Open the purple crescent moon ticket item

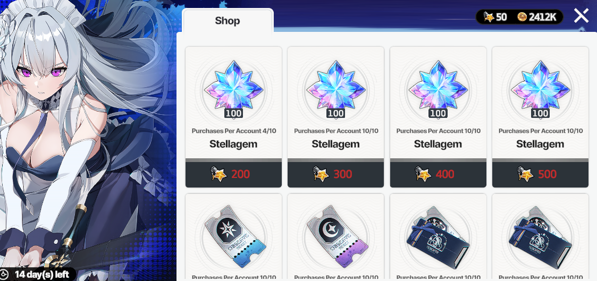pyautogui.click(x=335, y=236)
